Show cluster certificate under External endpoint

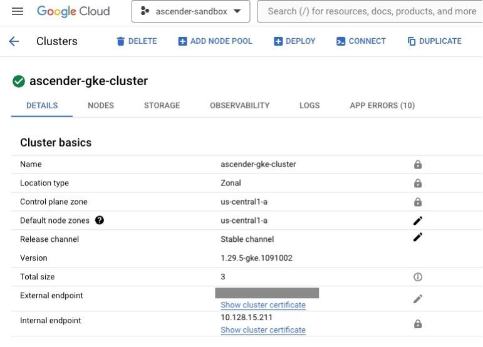coord(263,305)
